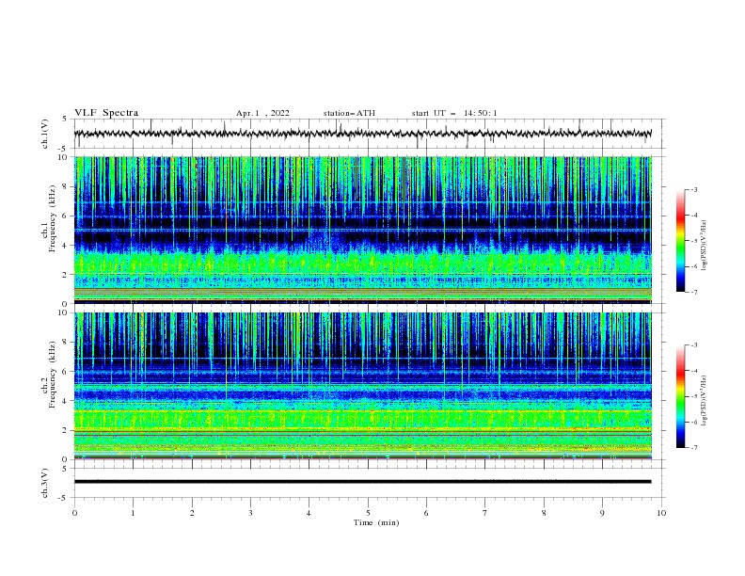Click the "VLF Spectra" title text

tap(106, 113)
